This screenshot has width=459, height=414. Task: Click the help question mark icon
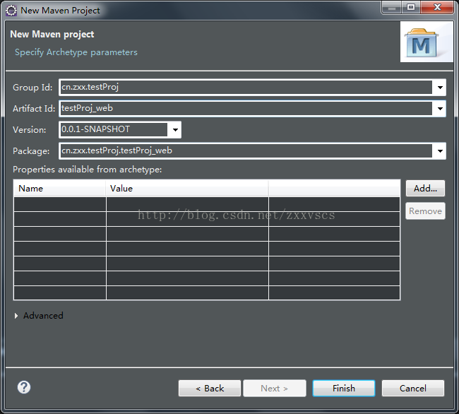coord(24,387)
